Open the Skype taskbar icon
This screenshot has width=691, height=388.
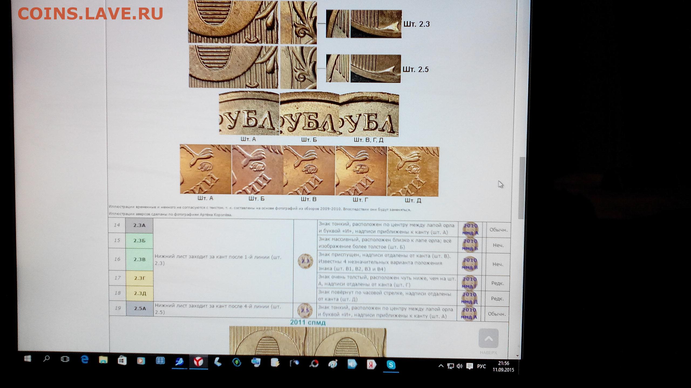[391, 365]
